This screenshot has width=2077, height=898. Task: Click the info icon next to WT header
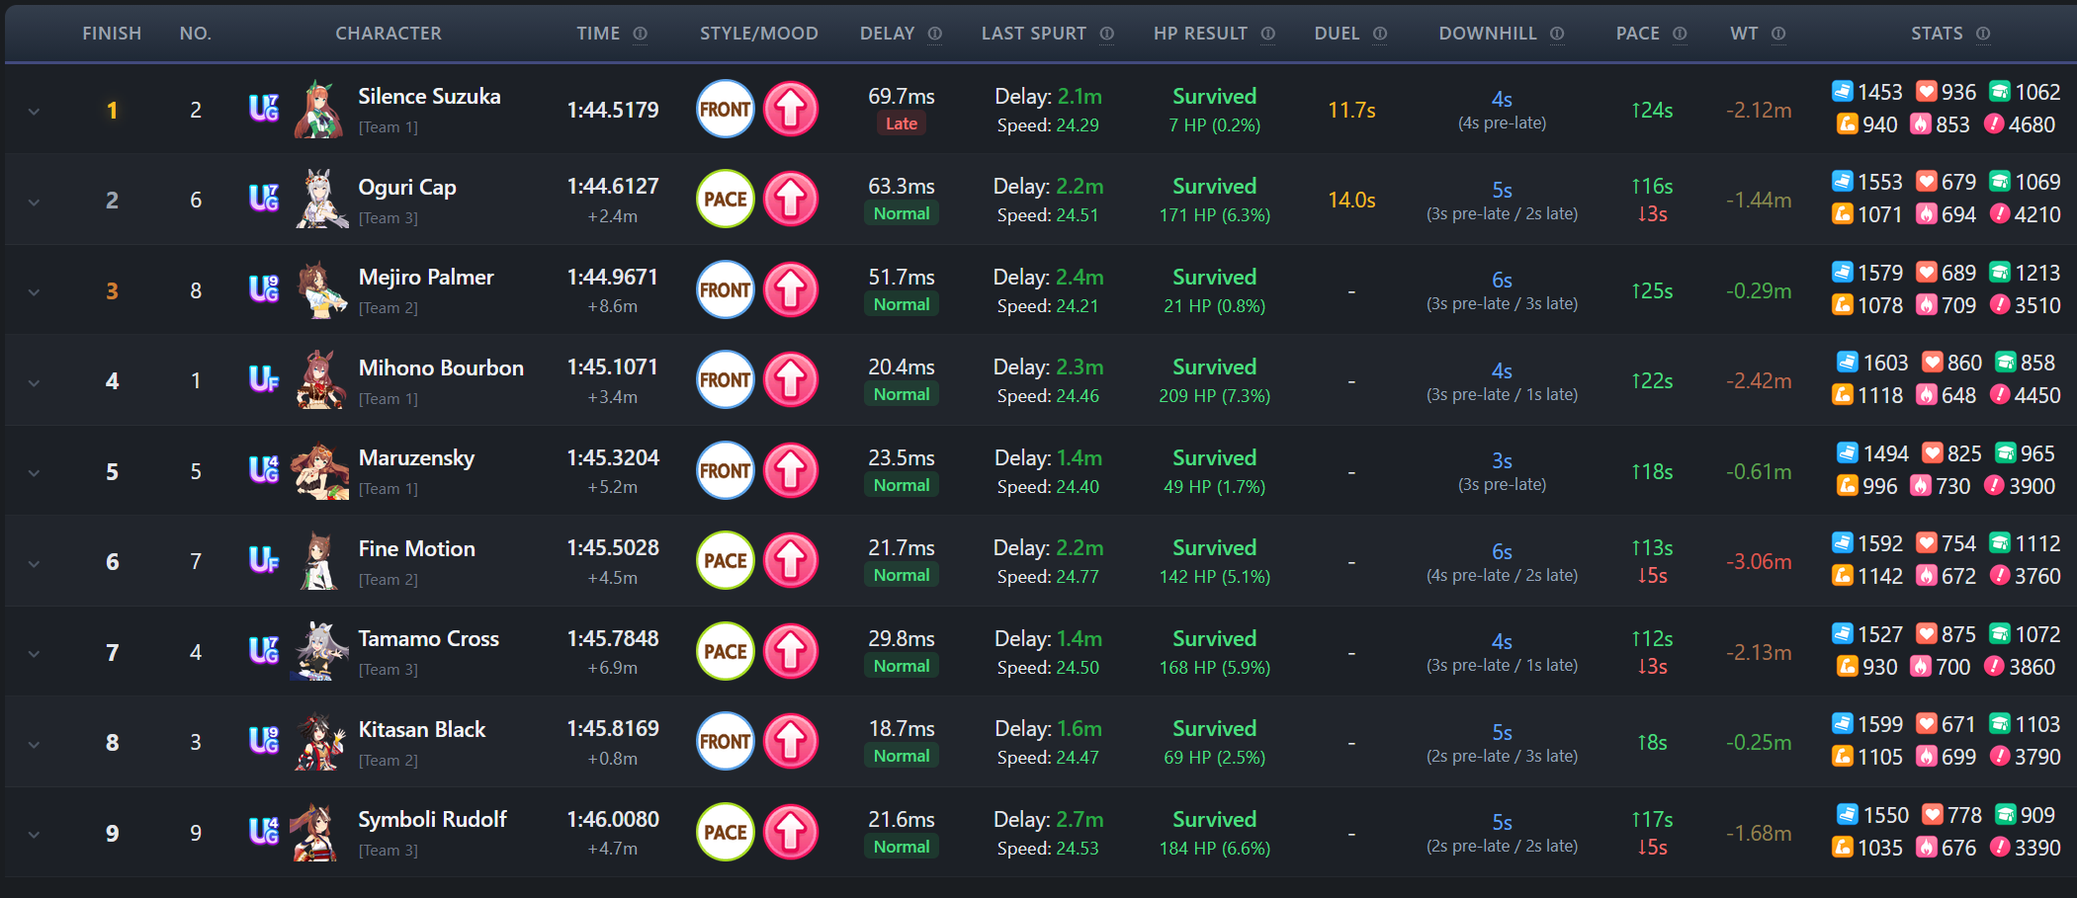(1778, 34)
